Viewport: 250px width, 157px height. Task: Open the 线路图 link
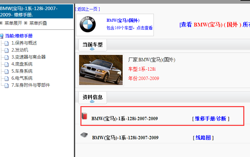pyautogui.click(x=203, y=138)
